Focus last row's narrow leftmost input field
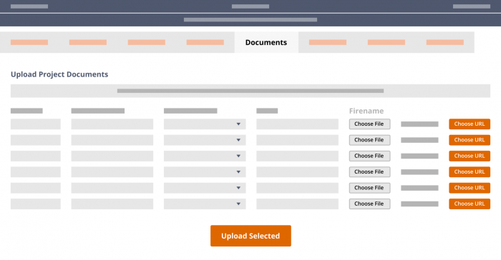The width and height of the screenshot is (501, 260). tap(36, 204)
